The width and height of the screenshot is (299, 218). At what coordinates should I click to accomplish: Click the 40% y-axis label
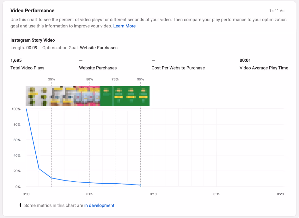click(x=17, y=156)
